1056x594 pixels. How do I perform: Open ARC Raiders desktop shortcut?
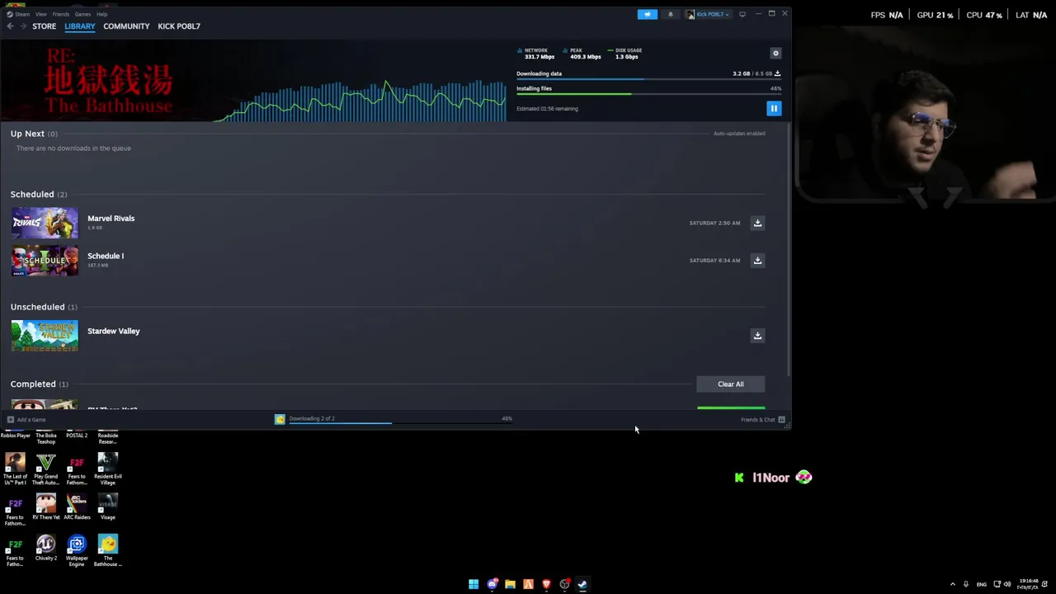[x=77, y=506]
